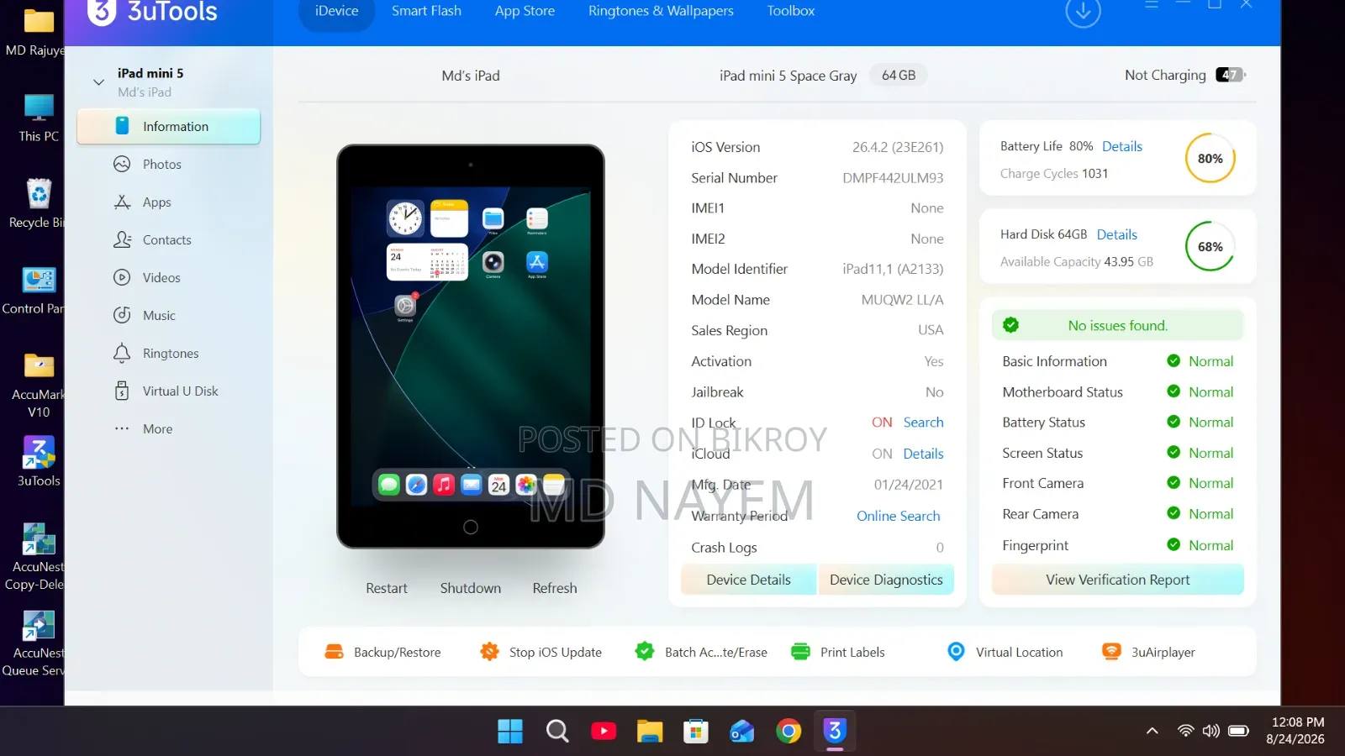
Task: Click the Print Labels printer icon
Action: tap(800, 652)
